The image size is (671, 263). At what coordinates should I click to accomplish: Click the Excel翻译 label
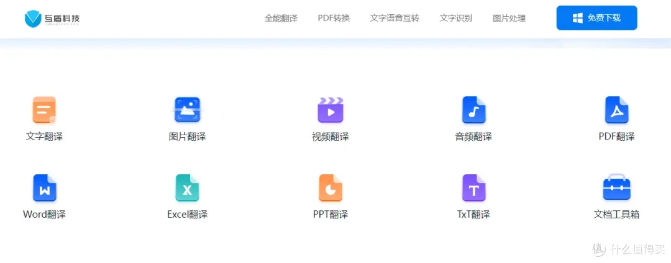[188, 215]
